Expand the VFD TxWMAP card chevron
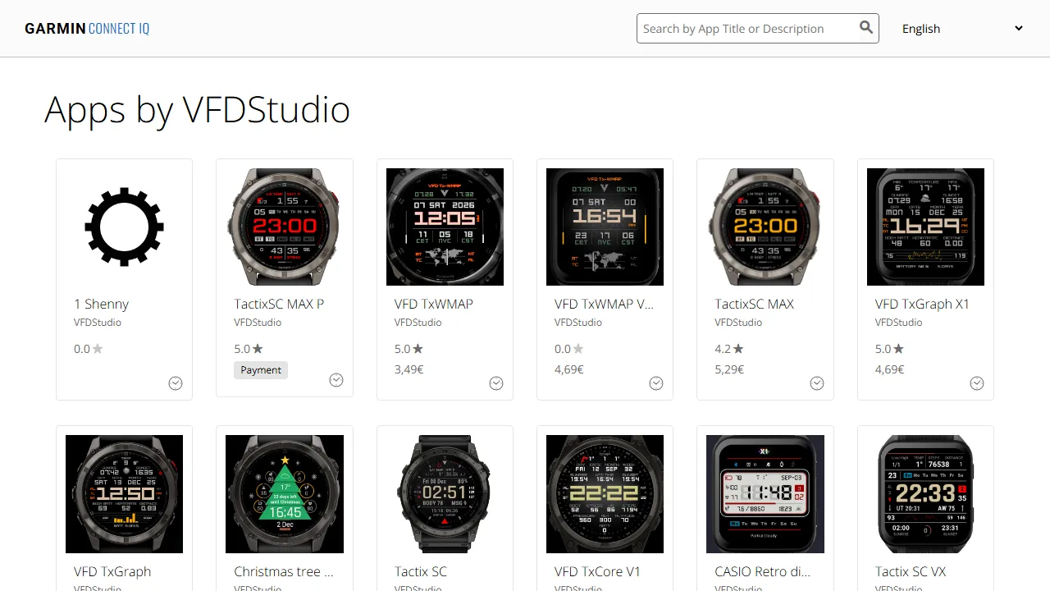Viewport: 1050px width, 591px height. coord(496,383)
